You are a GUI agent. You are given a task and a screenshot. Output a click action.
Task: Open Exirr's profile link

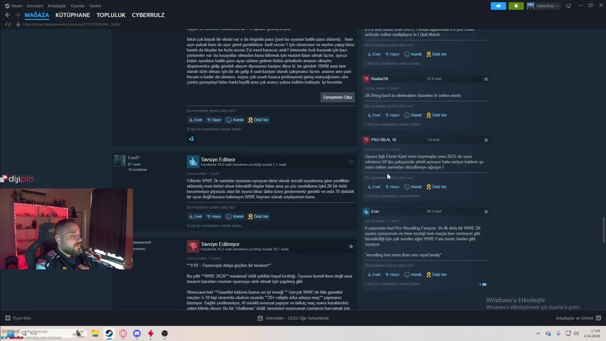[x=375, y=211]
